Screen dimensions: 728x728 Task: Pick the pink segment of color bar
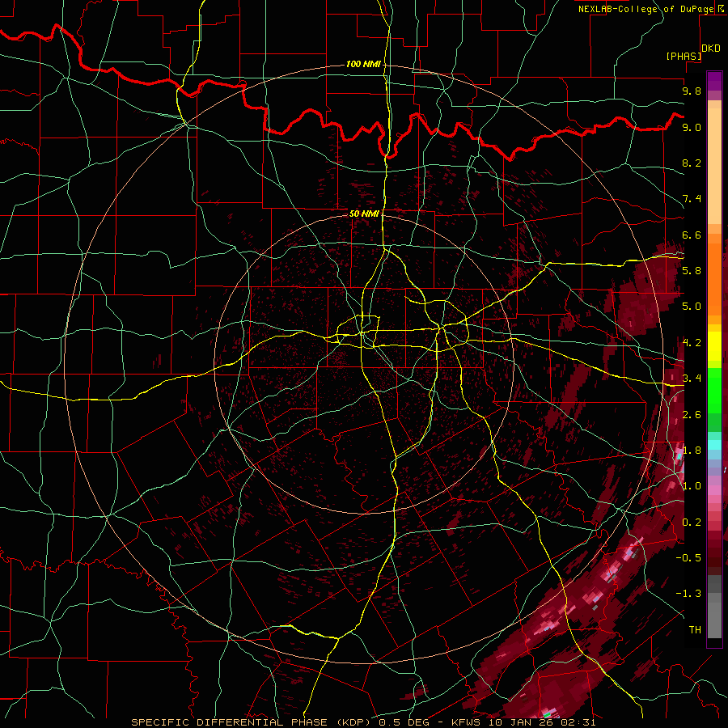pos(714,490)
